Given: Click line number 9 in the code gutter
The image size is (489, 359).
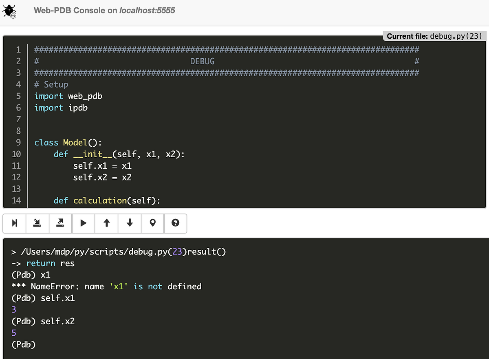Looking at the screenshot, I should (x=18, y=143).
